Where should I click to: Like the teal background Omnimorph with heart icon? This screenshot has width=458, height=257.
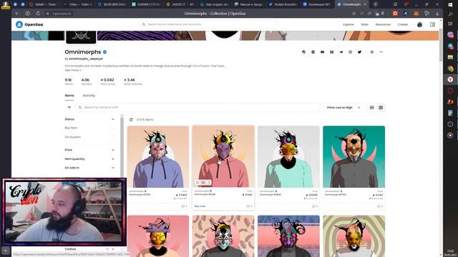pyautogui.click(x=379, y=206)
